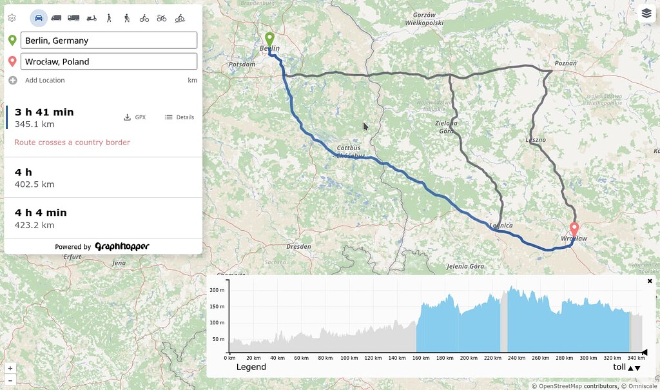Switch routing to the hiking profile
The image size is (660, 390).
[126, 18]
